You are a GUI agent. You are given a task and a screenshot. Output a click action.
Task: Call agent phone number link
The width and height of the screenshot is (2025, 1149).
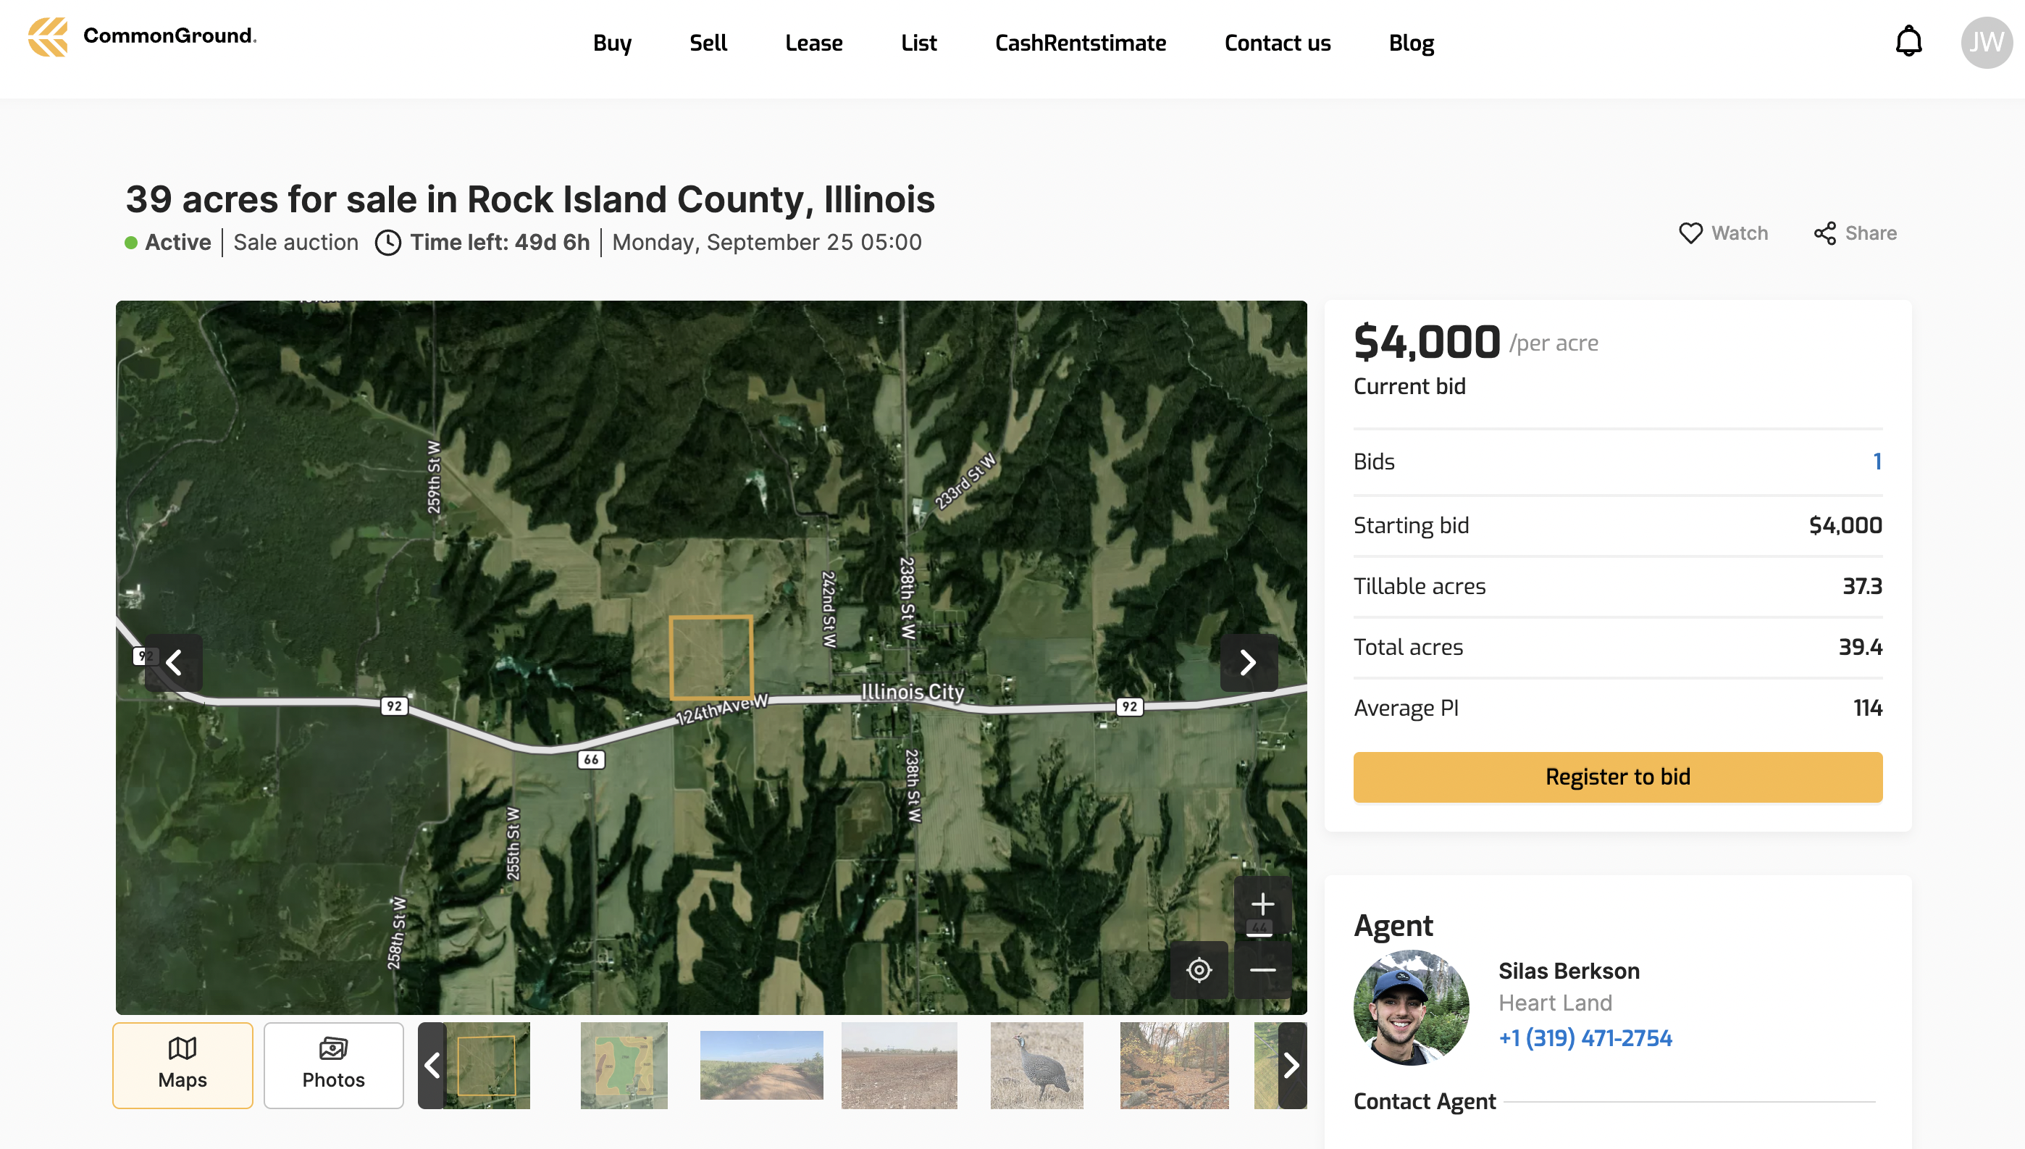[x=1585, y=1037]
